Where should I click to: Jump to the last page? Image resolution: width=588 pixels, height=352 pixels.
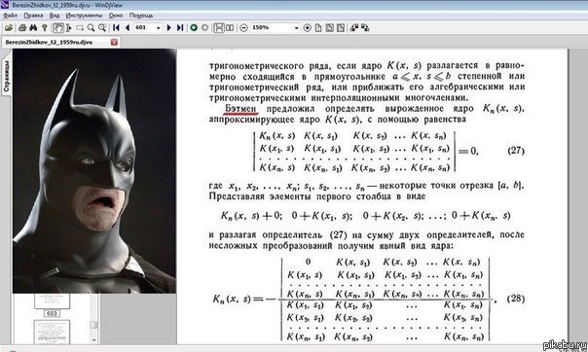coord(180,27)
